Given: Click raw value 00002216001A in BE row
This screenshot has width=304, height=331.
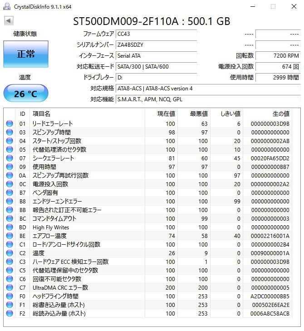Looking at the screenshot, I should pos(270,236).
